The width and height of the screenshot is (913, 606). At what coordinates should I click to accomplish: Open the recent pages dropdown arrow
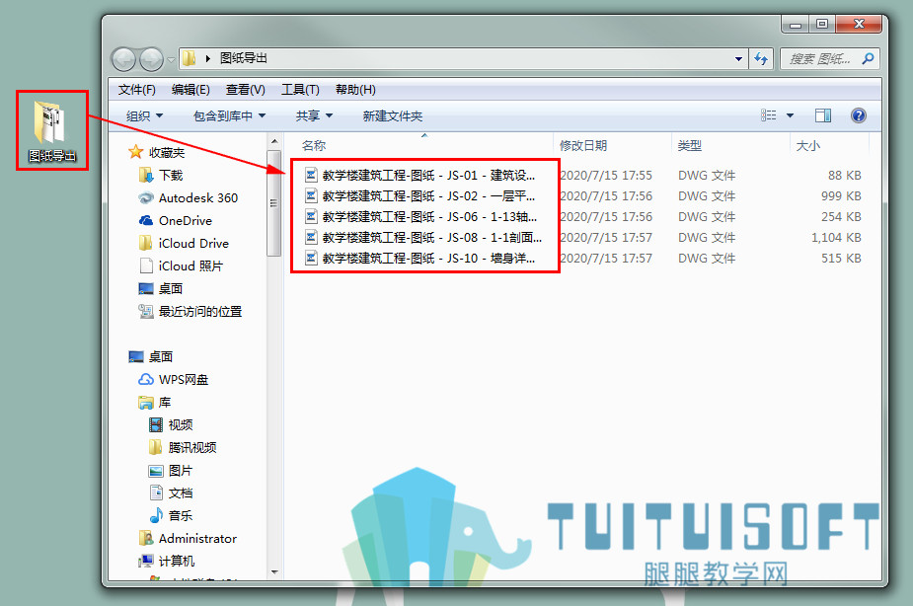pos(171,59)
